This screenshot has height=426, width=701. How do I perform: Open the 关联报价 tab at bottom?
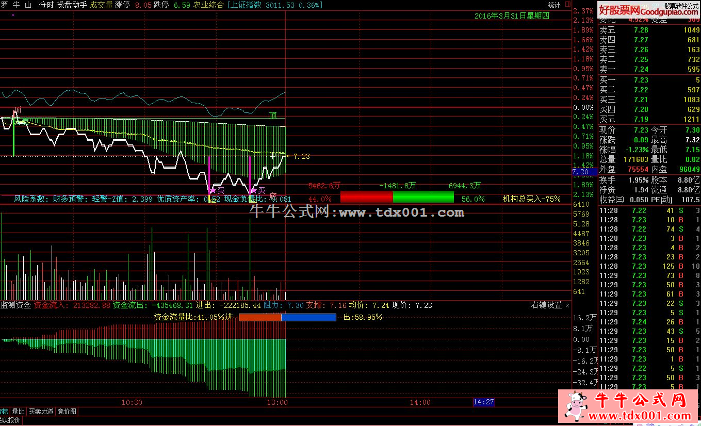point(10,420)
